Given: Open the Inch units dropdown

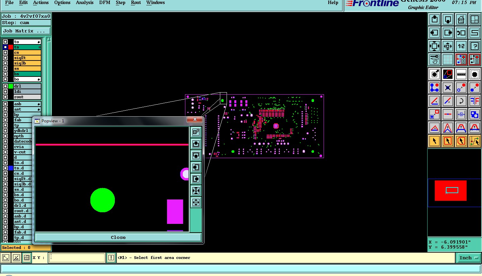Looking at the screenshot, I should [468, 258].
